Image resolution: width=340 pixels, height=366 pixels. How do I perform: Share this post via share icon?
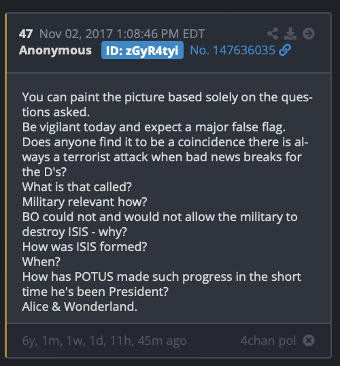coord(273,33)
